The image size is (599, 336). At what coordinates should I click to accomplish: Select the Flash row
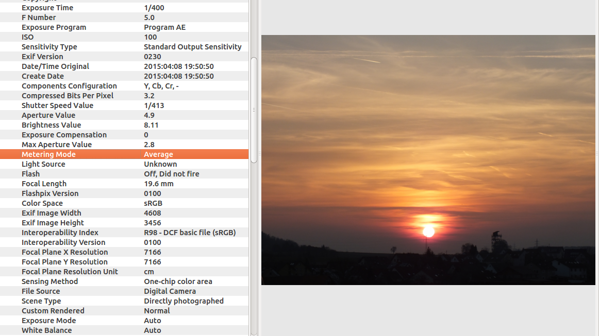pyautogui.click(x=124, y=174)
